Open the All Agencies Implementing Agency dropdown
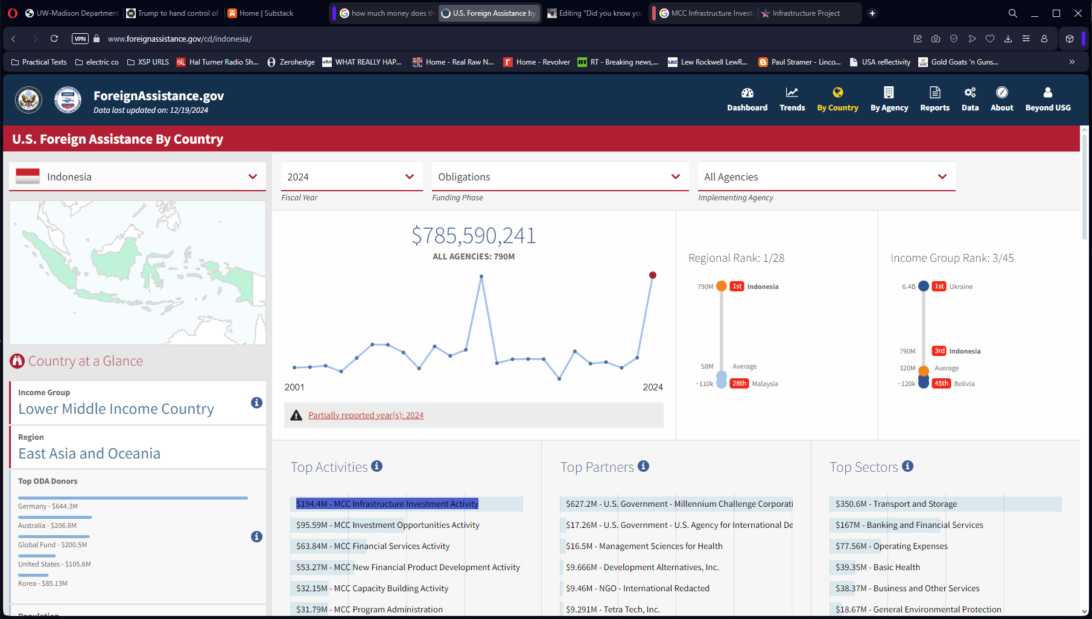This screenshot has height=619, width=1092. tap(827, 177)
